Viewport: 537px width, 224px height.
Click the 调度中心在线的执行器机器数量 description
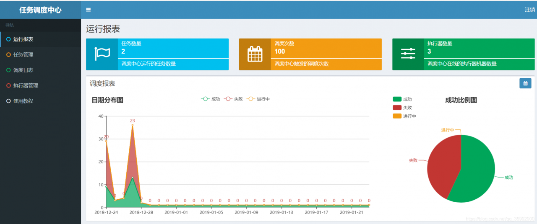coord(462,64)
